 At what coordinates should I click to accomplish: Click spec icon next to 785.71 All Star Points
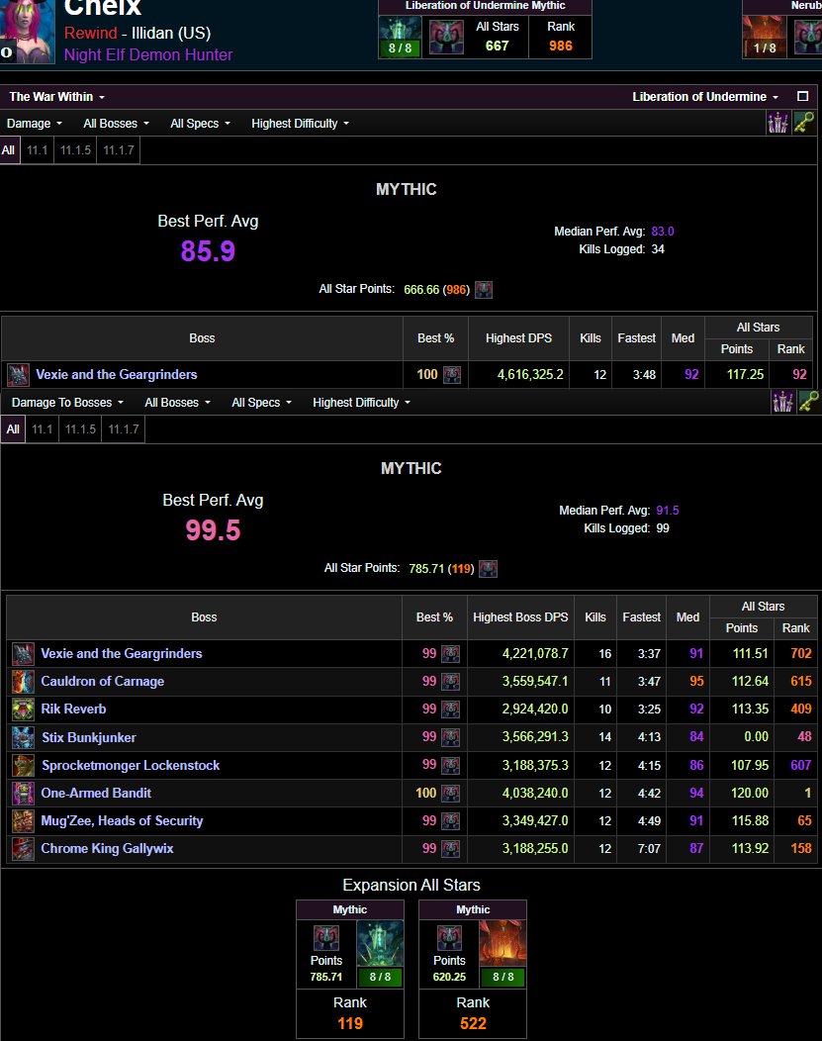[x=489, y=568]
